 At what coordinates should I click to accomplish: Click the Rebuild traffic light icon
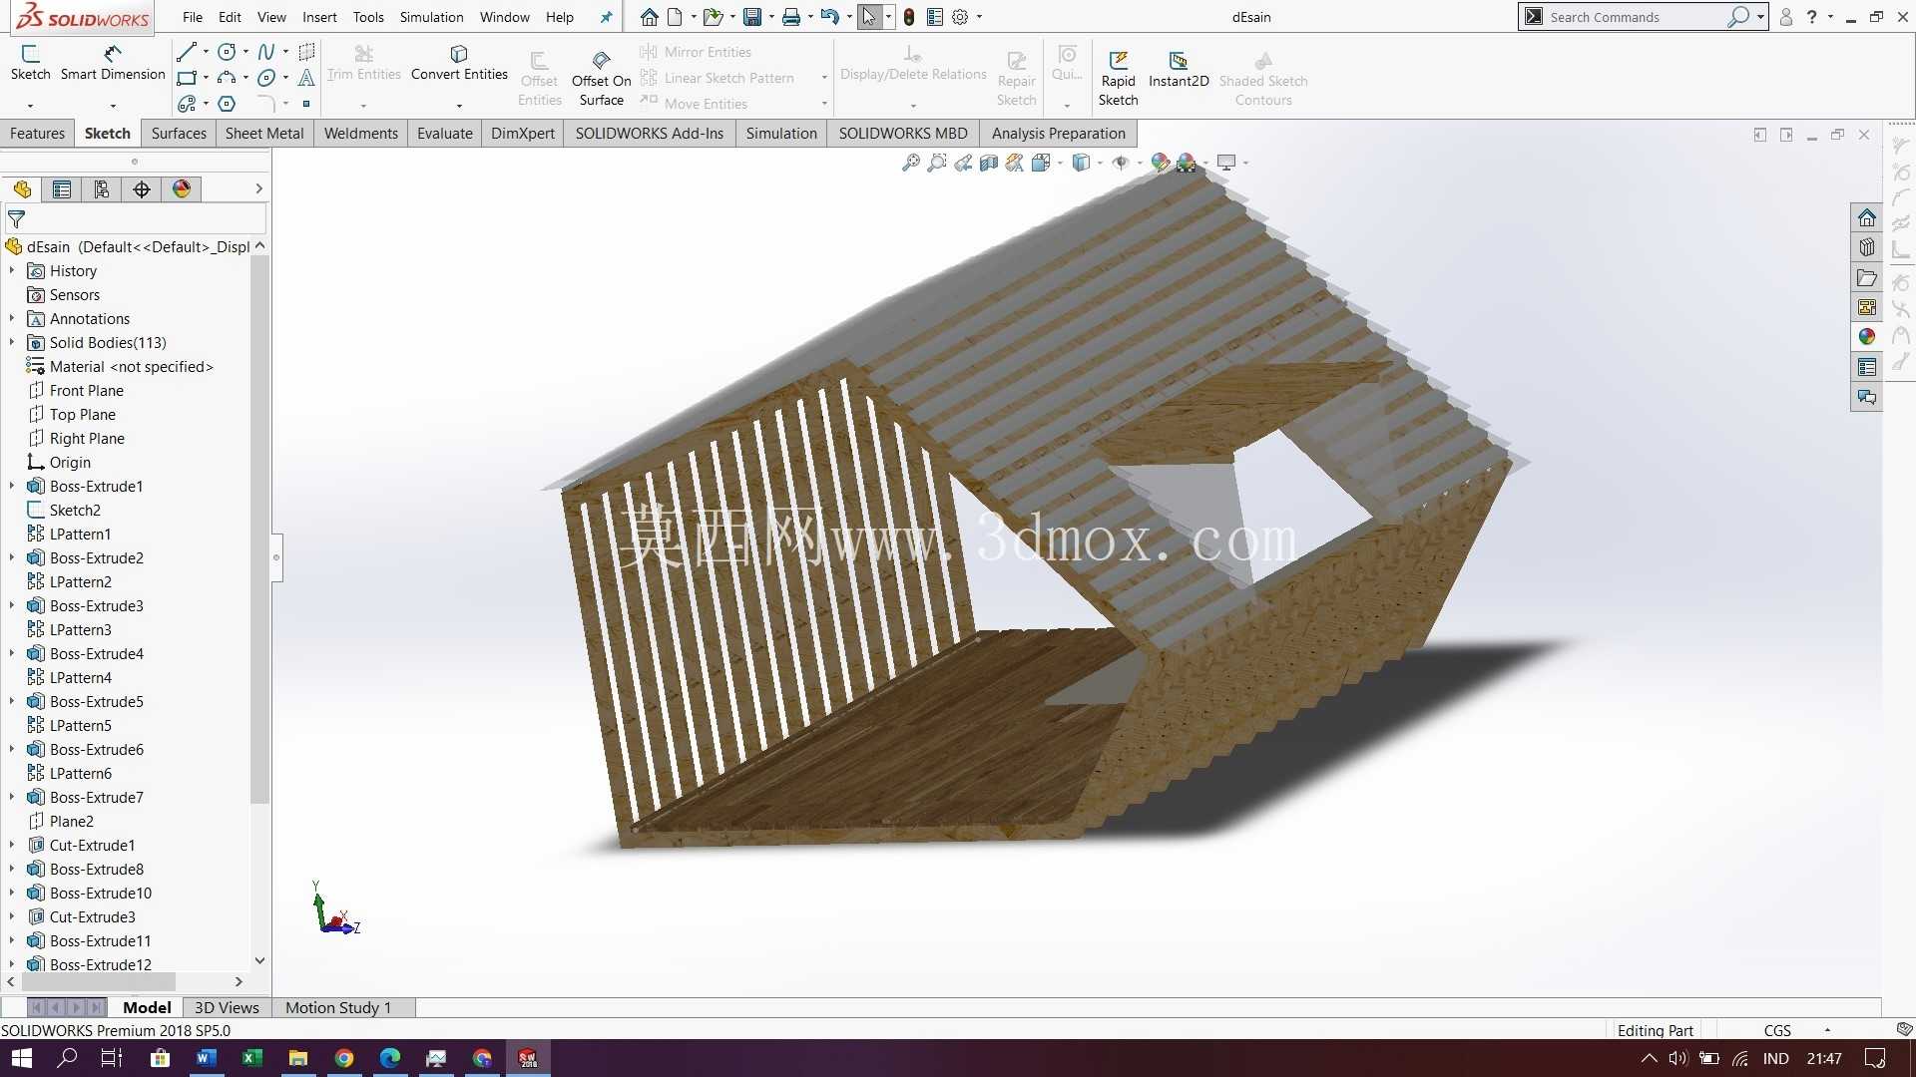(909, 17)
